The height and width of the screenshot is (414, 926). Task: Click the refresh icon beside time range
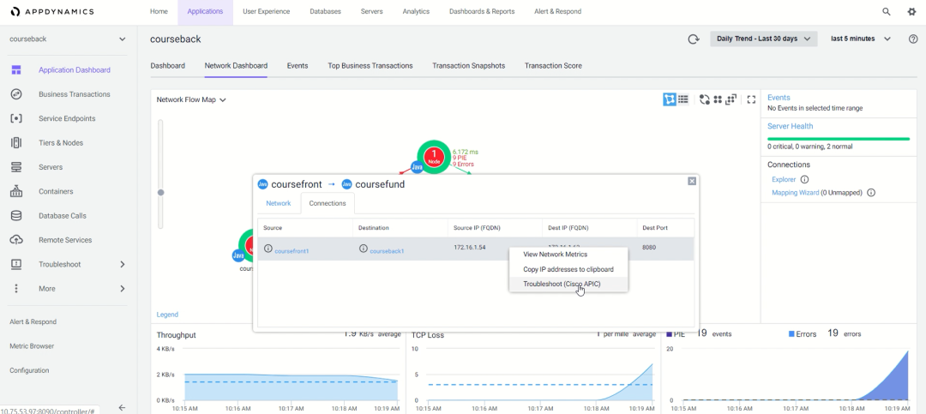tap(693, 39)
